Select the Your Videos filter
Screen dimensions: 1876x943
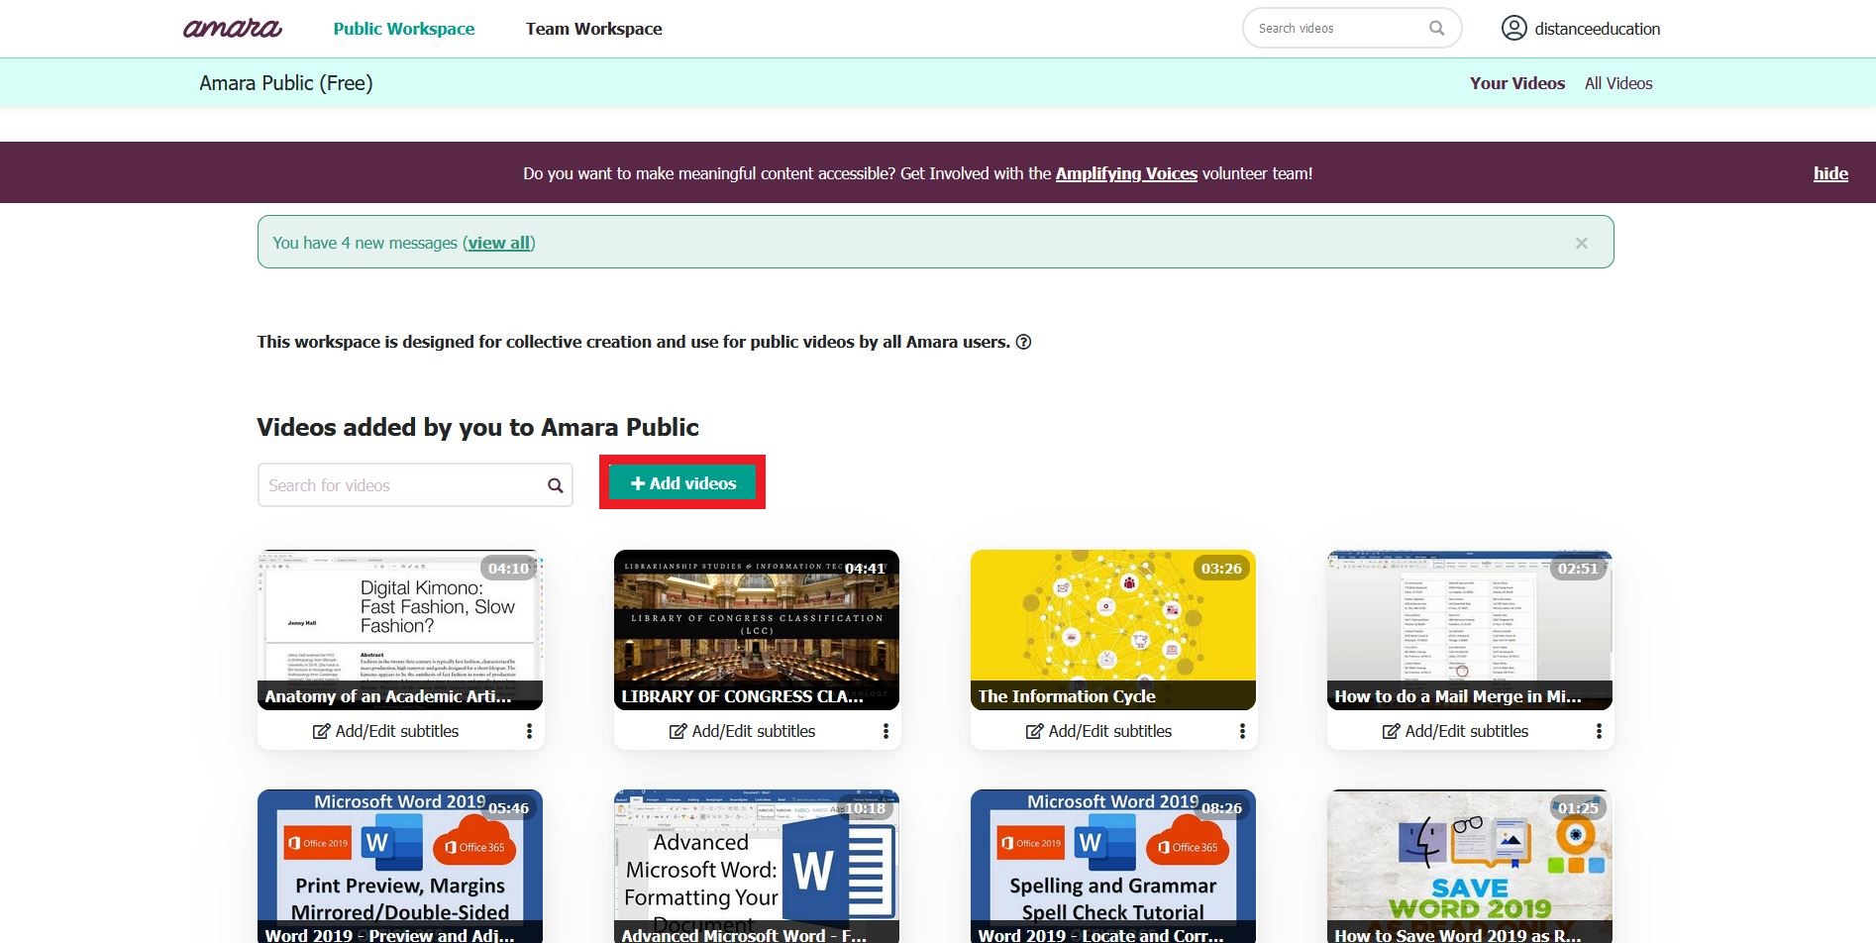(1516, 83)
